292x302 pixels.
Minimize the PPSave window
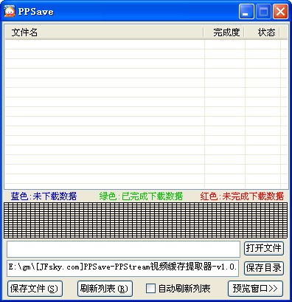(246, 11)
